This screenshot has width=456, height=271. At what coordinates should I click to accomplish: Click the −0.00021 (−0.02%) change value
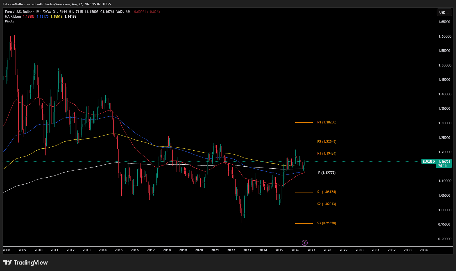coord(146,12)
